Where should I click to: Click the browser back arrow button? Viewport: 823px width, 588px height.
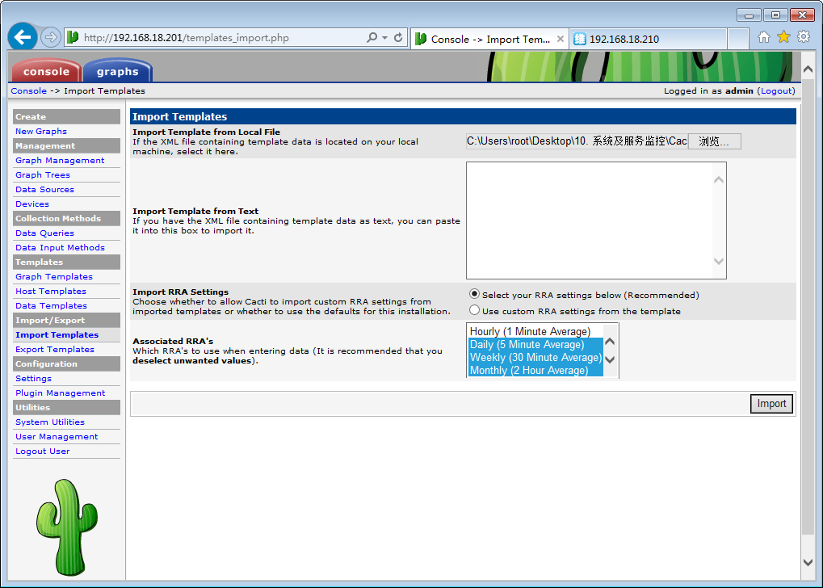(x=23, y=37)
